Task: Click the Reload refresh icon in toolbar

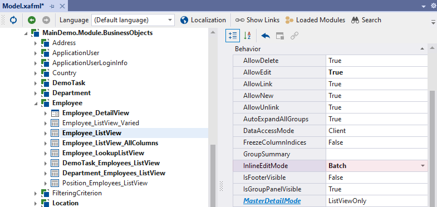Action: pyautogui.click(x=13, y=20)
